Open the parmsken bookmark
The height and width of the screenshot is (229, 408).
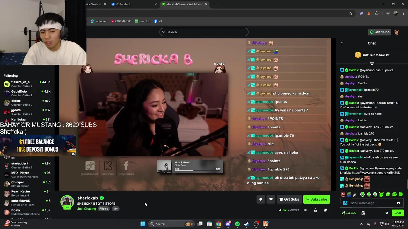point(142,21)
